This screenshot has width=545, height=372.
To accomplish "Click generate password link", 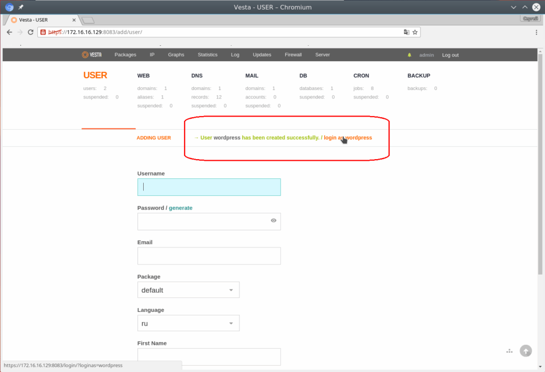I will click(180, 208).
